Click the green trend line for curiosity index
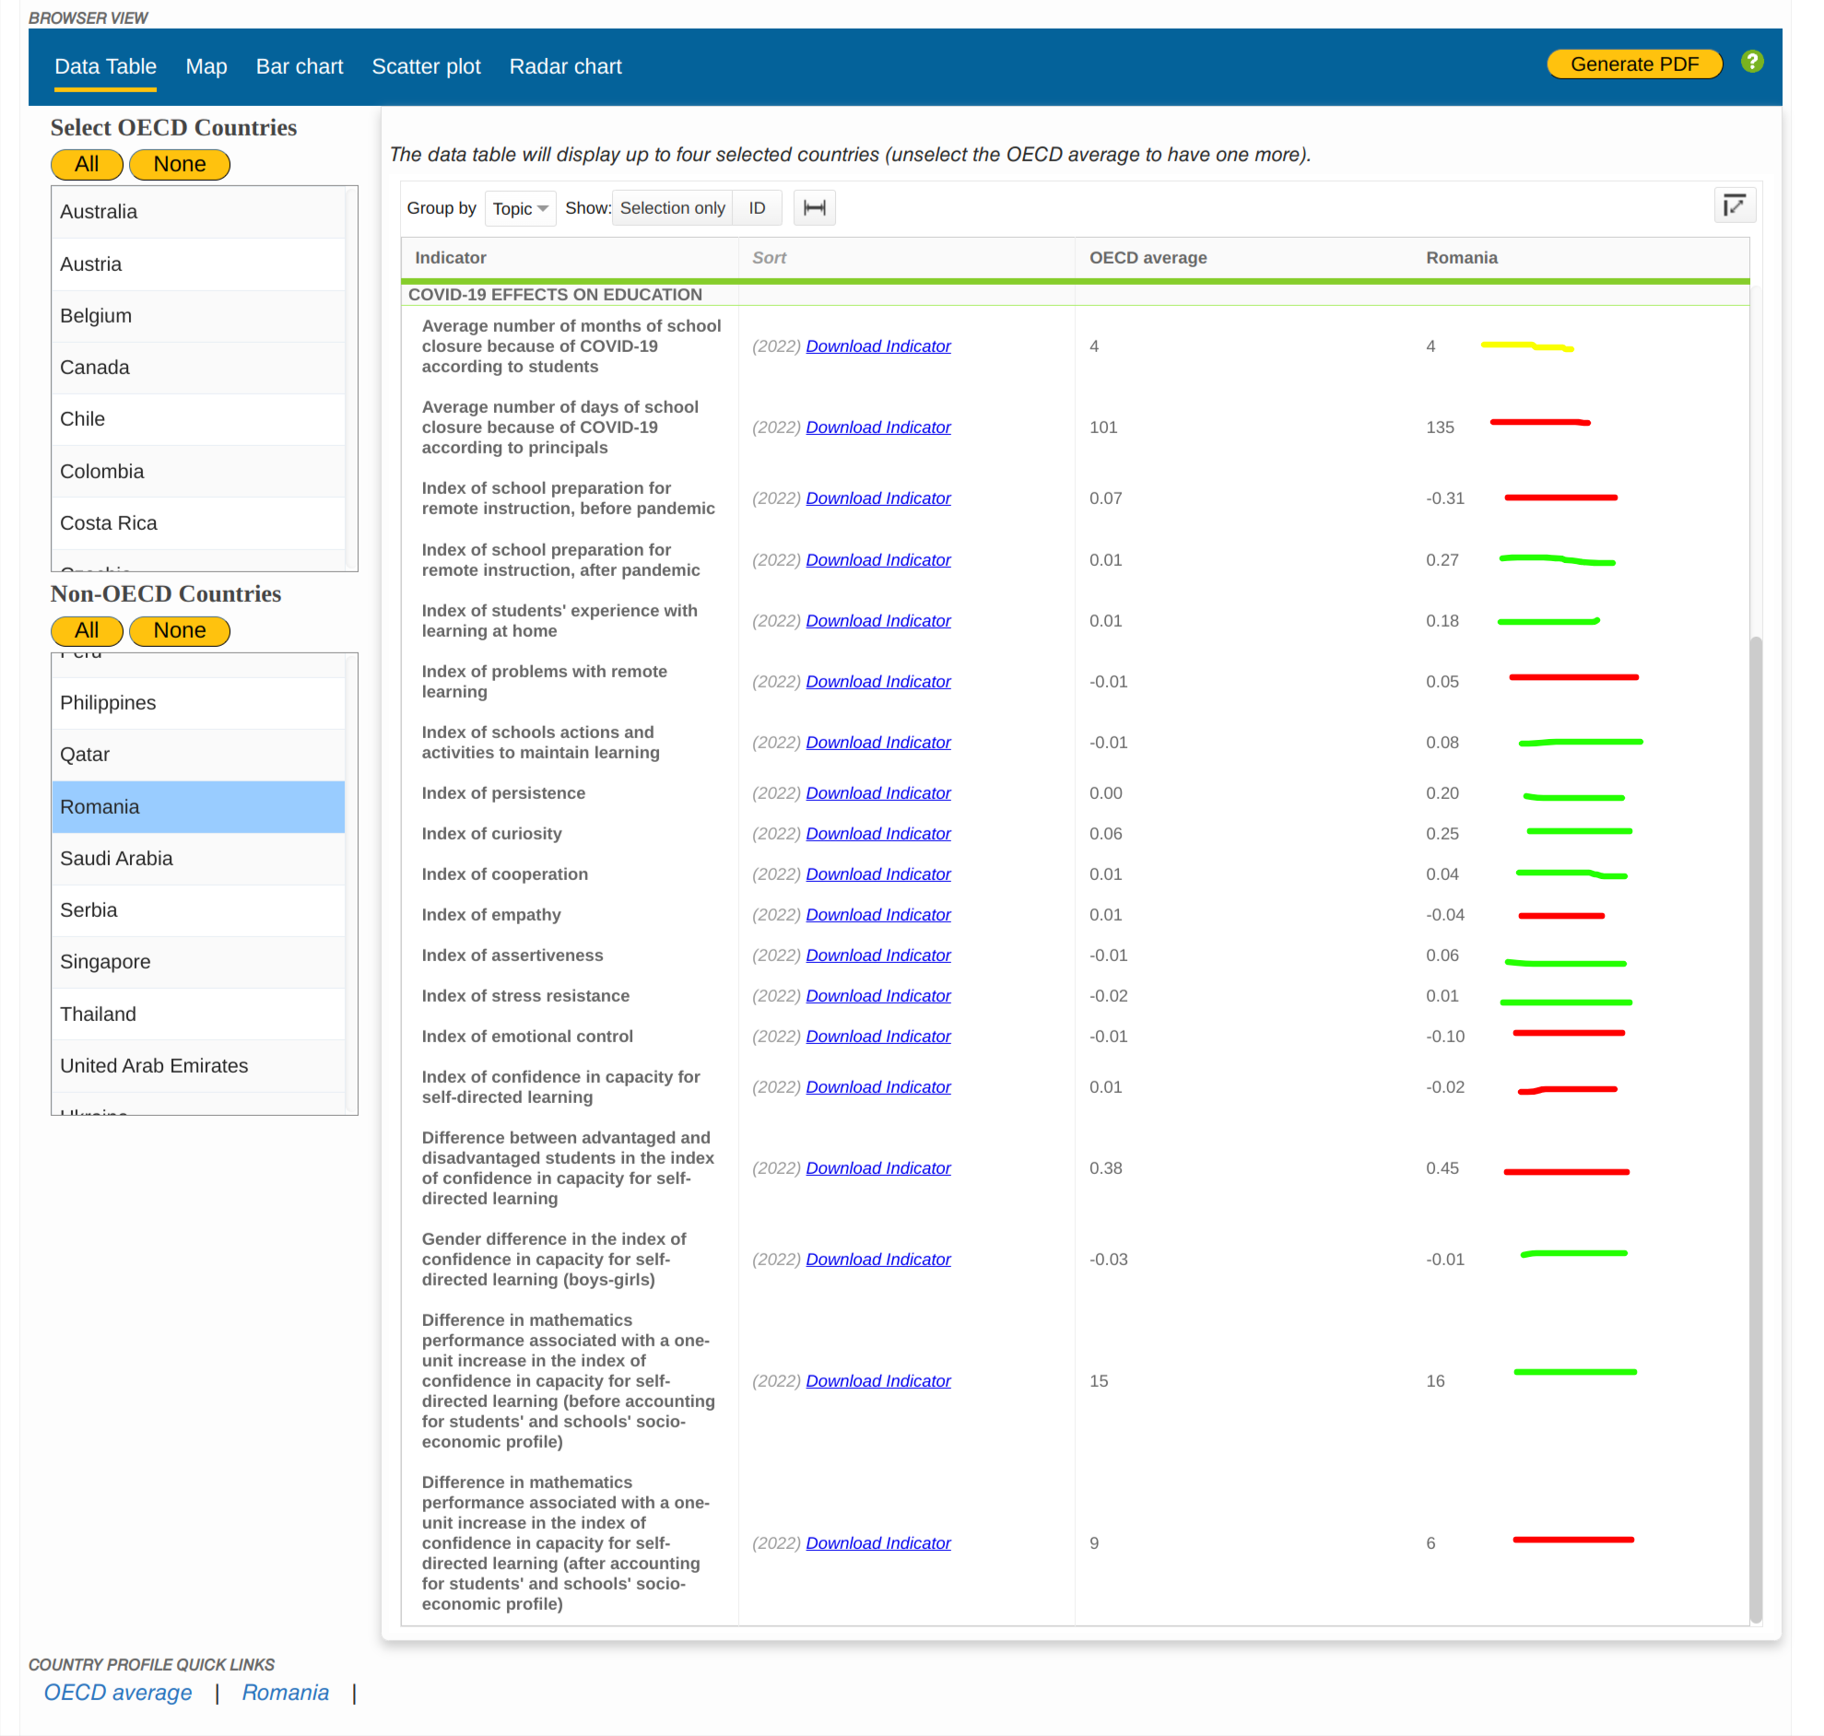 coord(1578,832)
